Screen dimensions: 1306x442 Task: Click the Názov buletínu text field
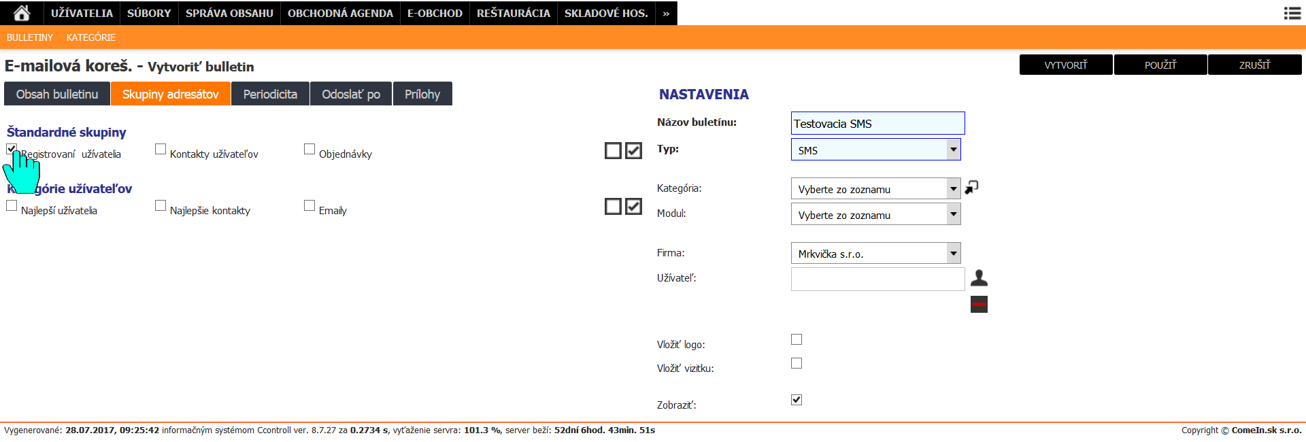[877, 123]
